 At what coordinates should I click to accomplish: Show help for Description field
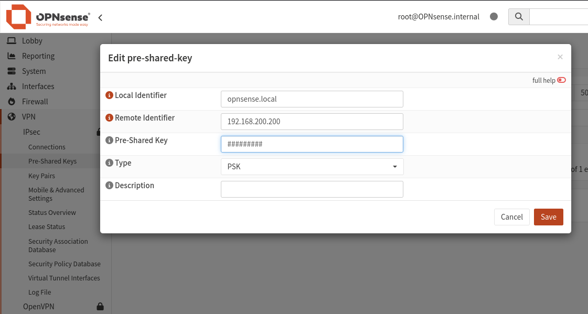109,185
